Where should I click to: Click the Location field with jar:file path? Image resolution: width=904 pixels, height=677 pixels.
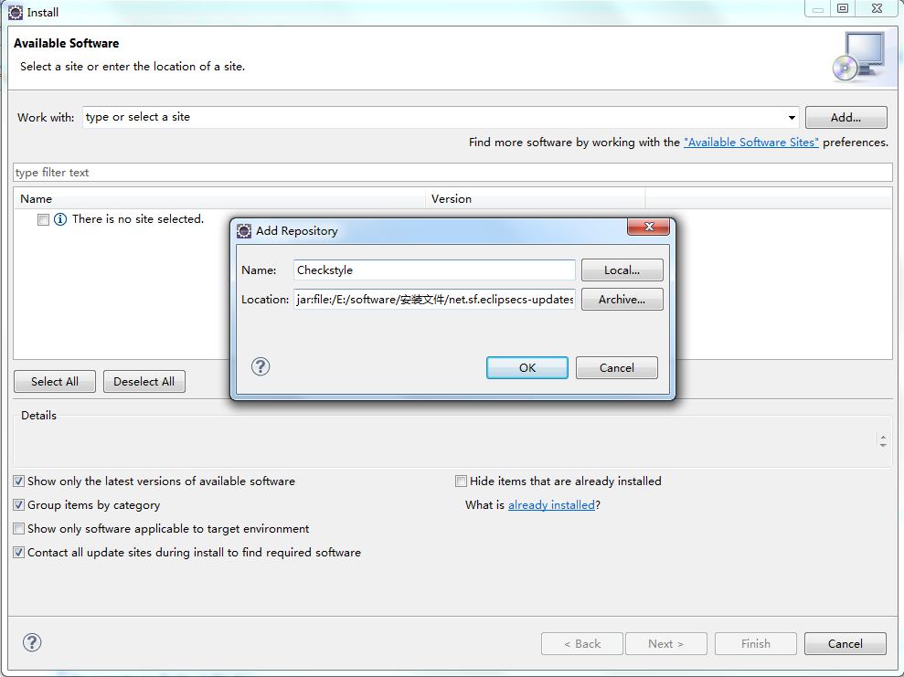[x=434, y=299]
